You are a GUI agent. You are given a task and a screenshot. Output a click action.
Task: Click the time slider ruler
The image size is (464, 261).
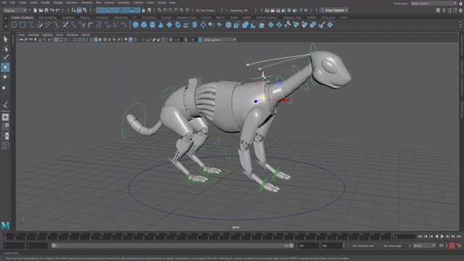pos(198,236)
